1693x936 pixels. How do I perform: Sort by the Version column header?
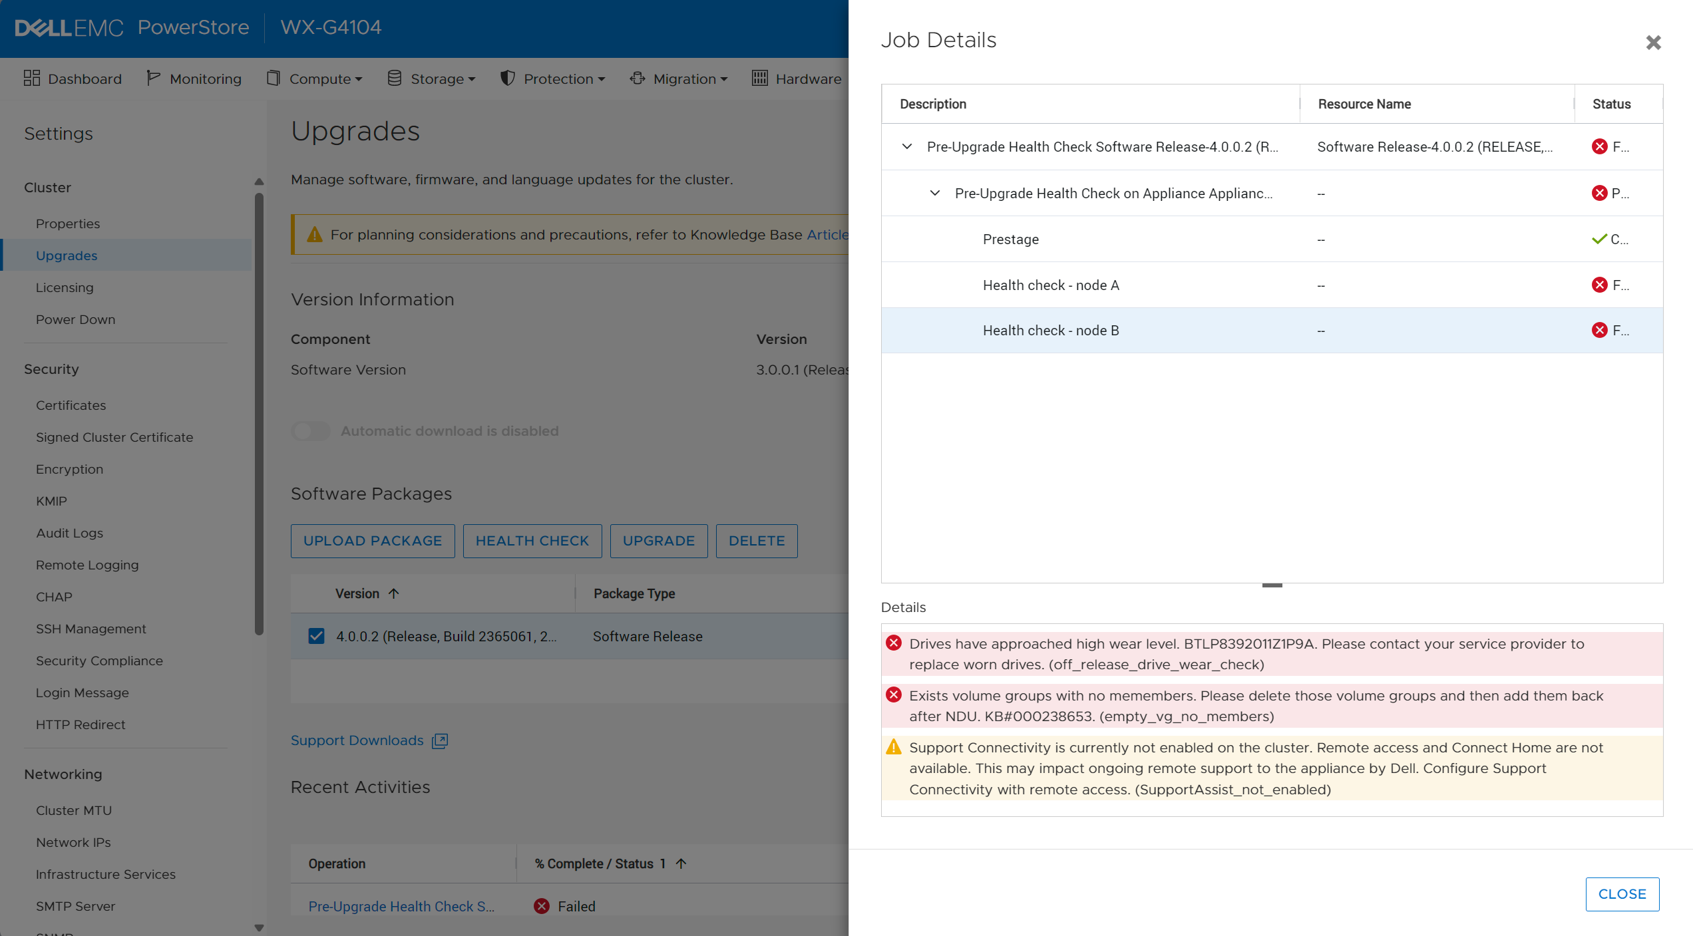tap(357, 593)
